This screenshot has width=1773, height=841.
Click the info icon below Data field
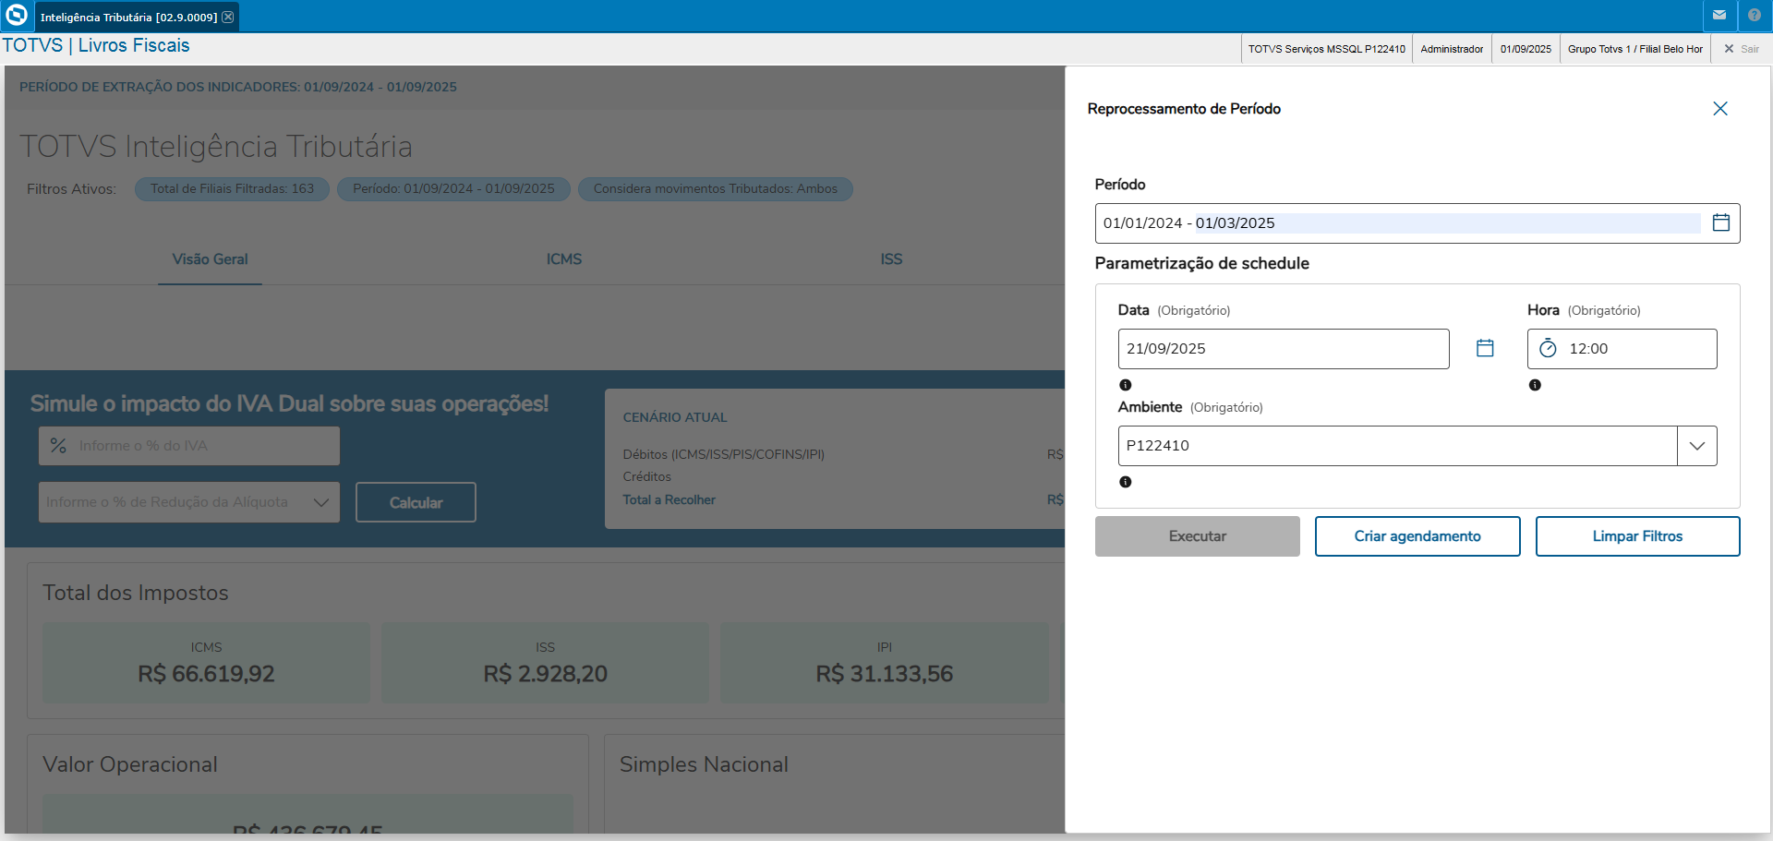tap(1126, 385)
